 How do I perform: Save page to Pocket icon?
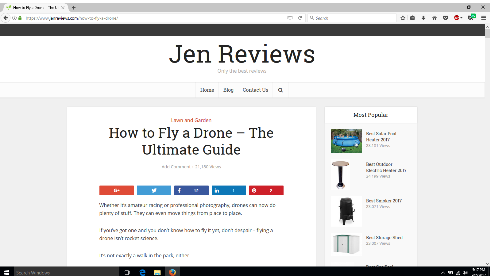tap(446, 18)
